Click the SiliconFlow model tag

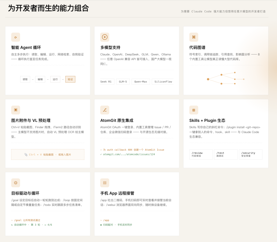(163, 82)
